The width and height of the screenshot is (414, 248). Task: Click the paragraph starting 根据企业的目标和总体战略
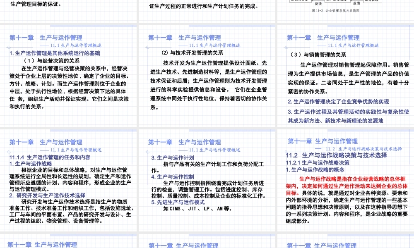pyautogui.click(x=70, y=179)
